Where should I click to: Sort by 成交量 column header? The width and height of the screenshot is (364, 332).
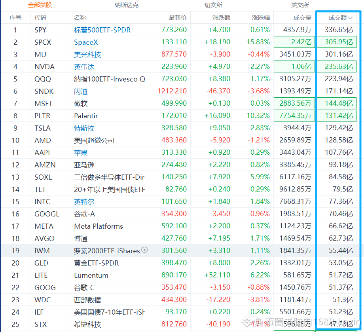[302, 18]
